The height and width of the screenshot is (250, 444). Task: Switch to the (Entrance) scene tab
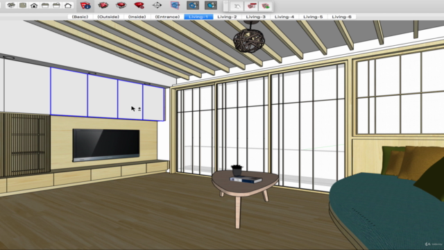pyautogui.click(x=167, y=17)
